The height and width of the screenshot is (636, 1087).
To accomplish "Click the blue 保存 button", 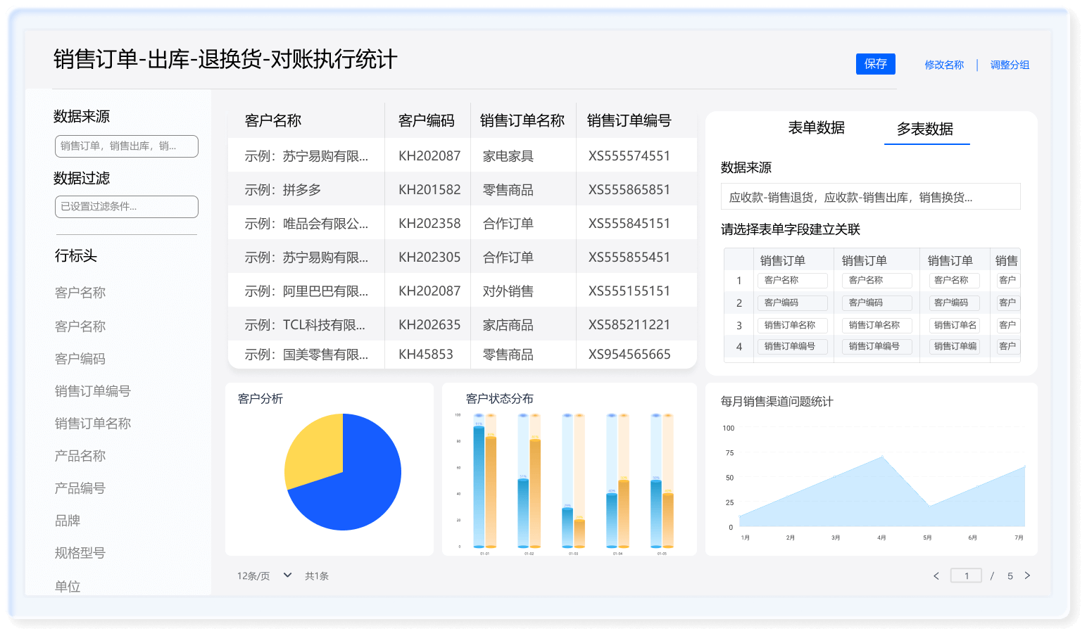I will 875,64.
